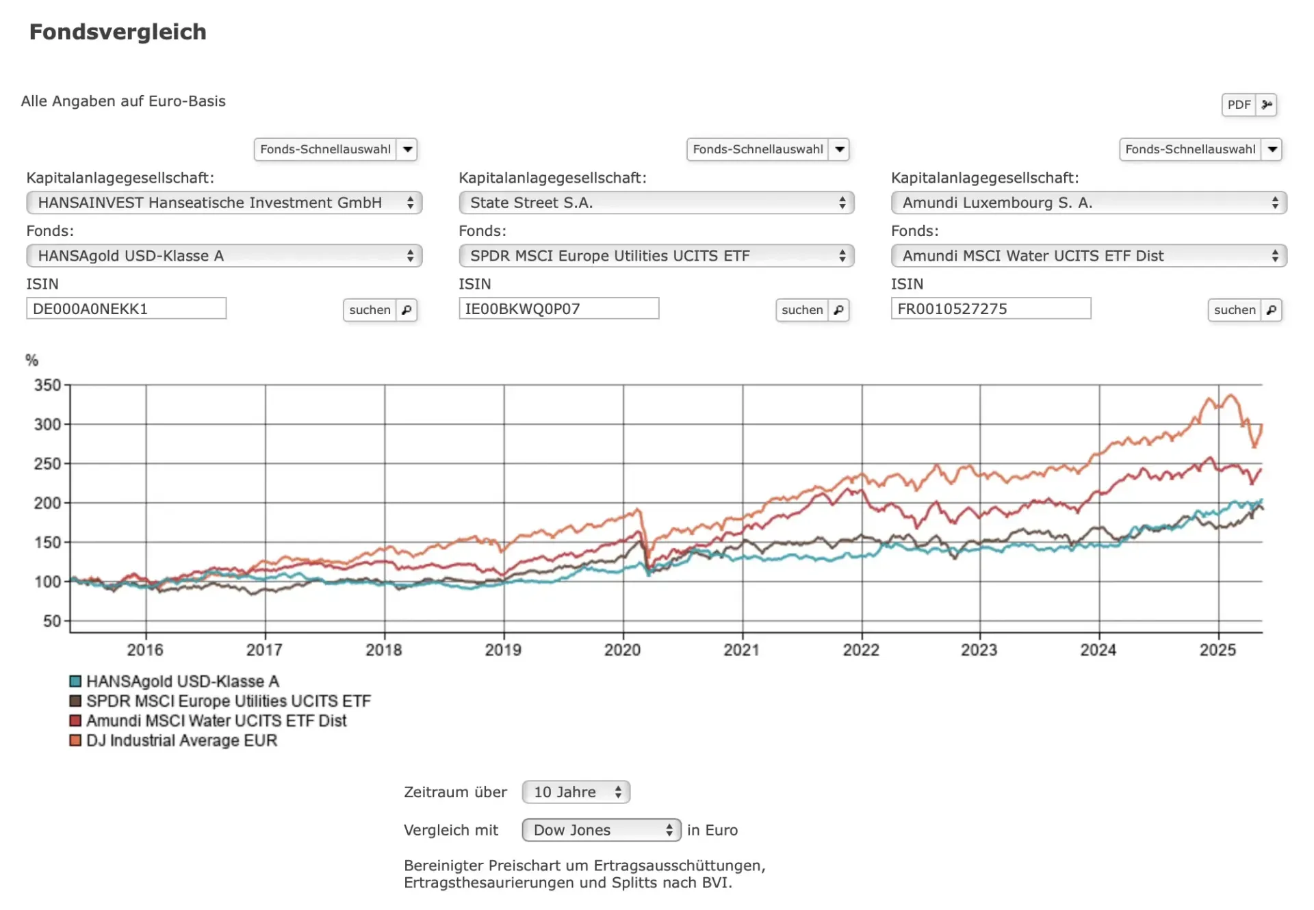Open HANSAINVEST Kapitalanlagegesellschaft select box
Screen dimensions: 1314x910
click(x=224, y=203)
